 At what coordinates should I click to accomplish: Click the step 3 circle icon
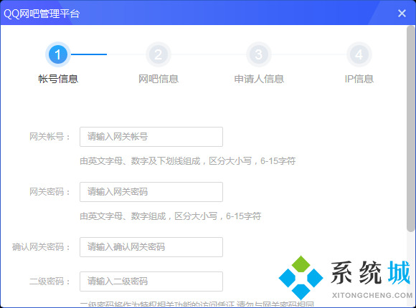click(x=259, y=54)
